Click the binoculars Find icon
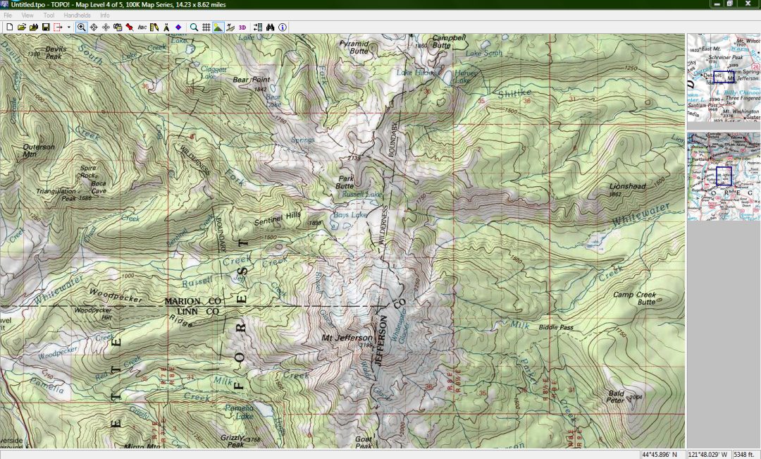The width and height of the screenshot is (761, 459). tap(269, 27)
